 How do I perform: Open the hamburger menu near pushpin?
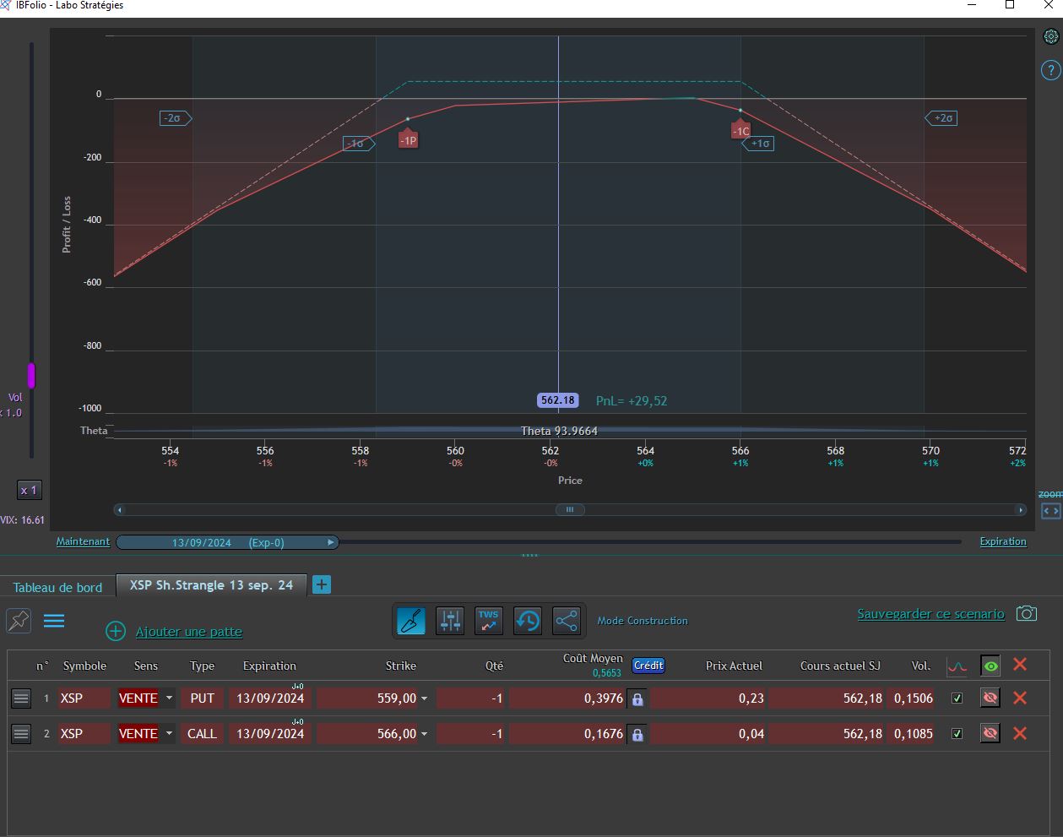tap(54, 621)
